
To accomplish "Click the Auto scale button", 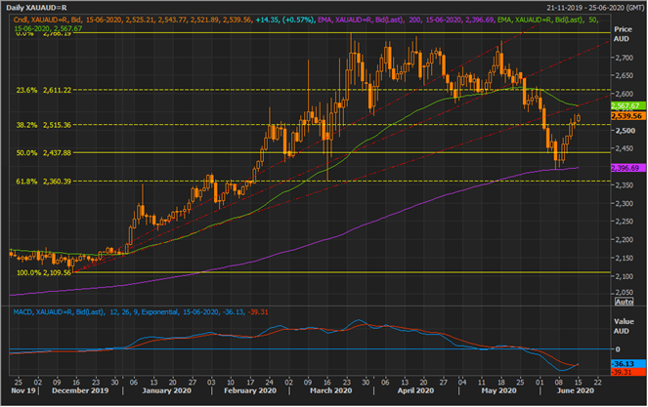I will 624,302.
